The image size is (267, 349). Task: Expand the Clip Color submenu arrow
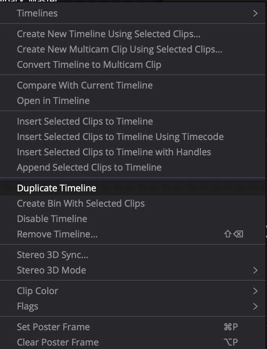click(x=255, y=291)
